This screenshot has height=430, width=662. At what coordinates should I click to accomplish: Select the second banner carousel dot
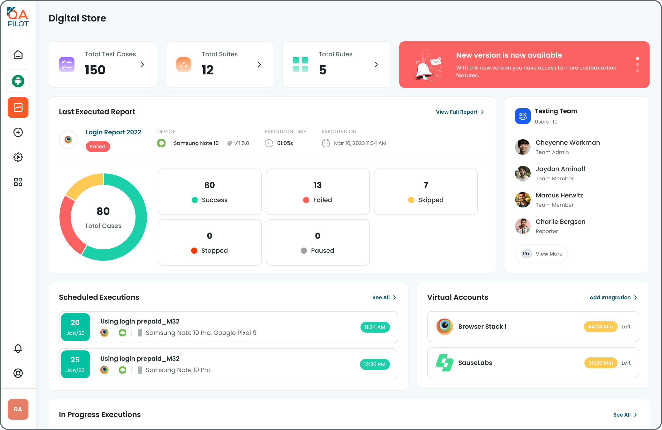coord(637,65)
